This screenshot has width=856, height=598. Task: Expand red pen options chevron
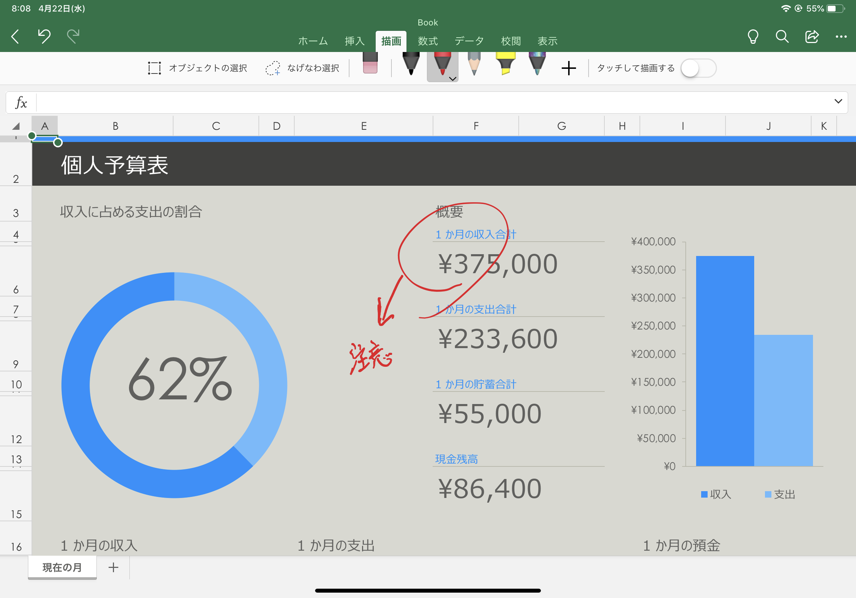tap(453, 79)
